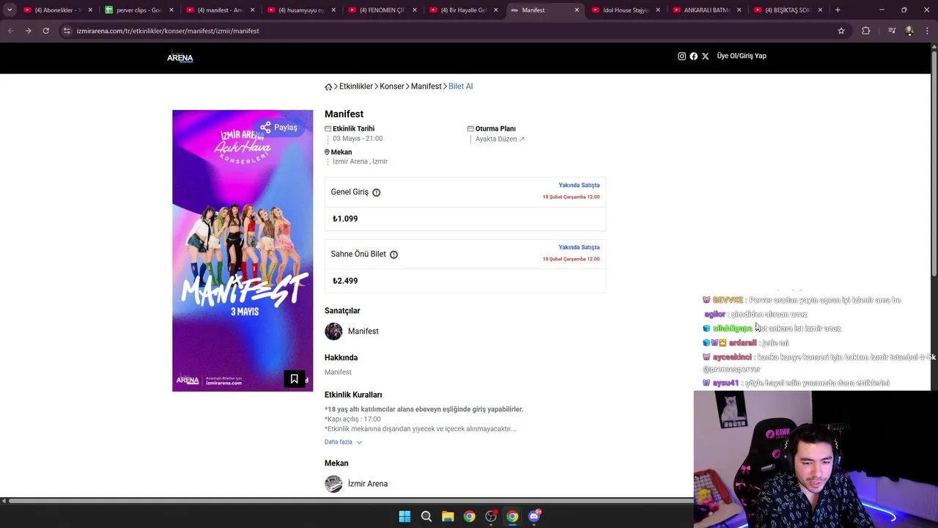Switch to the Bir Hayalle Gel tab

pyautogui.click(x=463, y=10)
